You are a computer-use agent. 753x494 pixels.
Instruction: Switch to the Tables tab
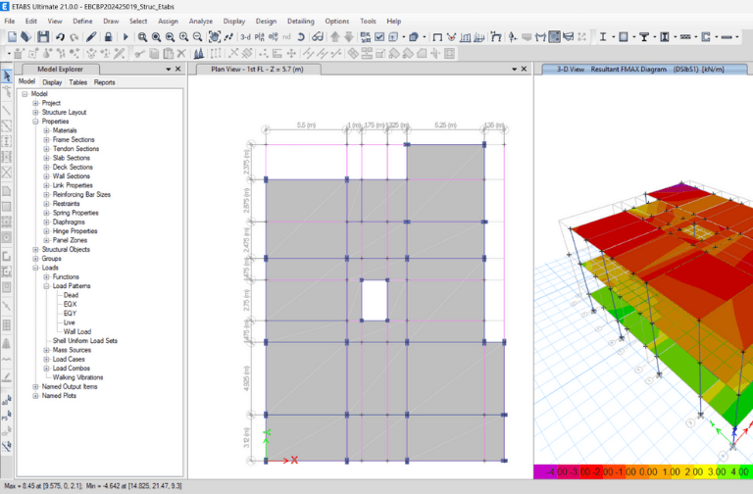pyautogui.click(x=77, y=82)
